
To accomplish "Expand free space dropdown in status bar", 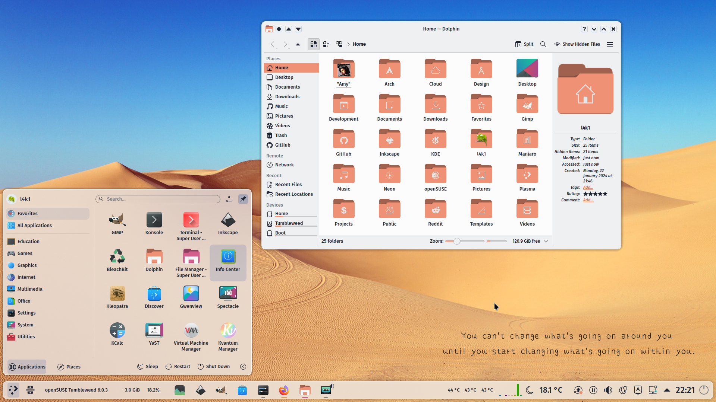I will coord(546,241).
